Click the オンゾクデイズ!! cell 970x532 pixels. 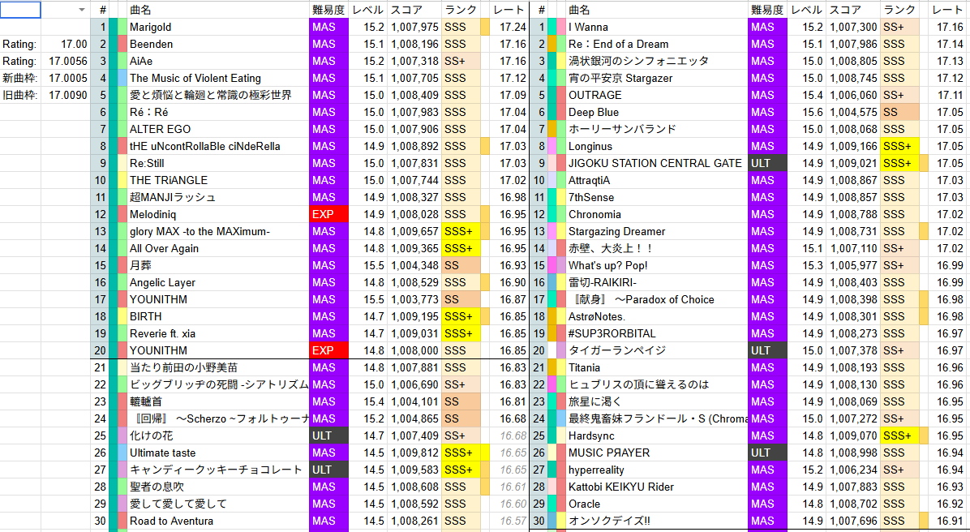pos(657,521)
